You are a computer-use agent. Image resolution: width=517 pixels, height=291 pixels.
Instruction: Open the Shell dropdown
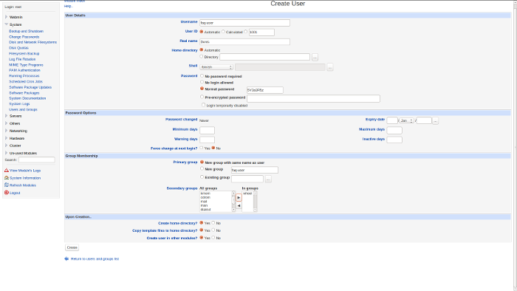tap(216, 67)
